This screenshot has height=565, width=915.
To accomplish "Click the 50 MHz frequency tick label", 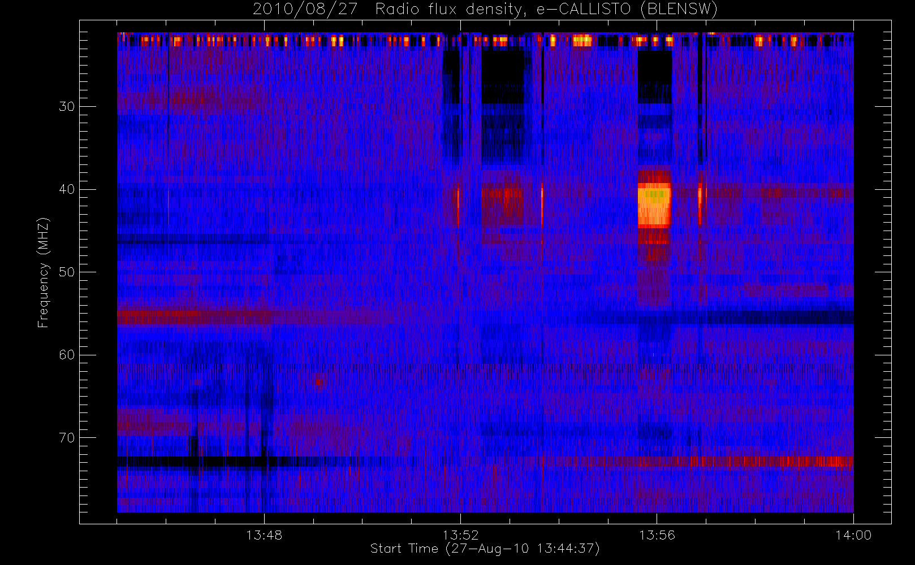I will (x=67, y=272).
